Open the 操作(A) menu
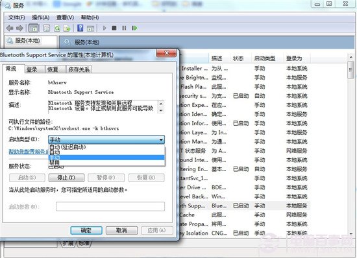This screenshot has width=357, height=258. [x=40, y=18]
